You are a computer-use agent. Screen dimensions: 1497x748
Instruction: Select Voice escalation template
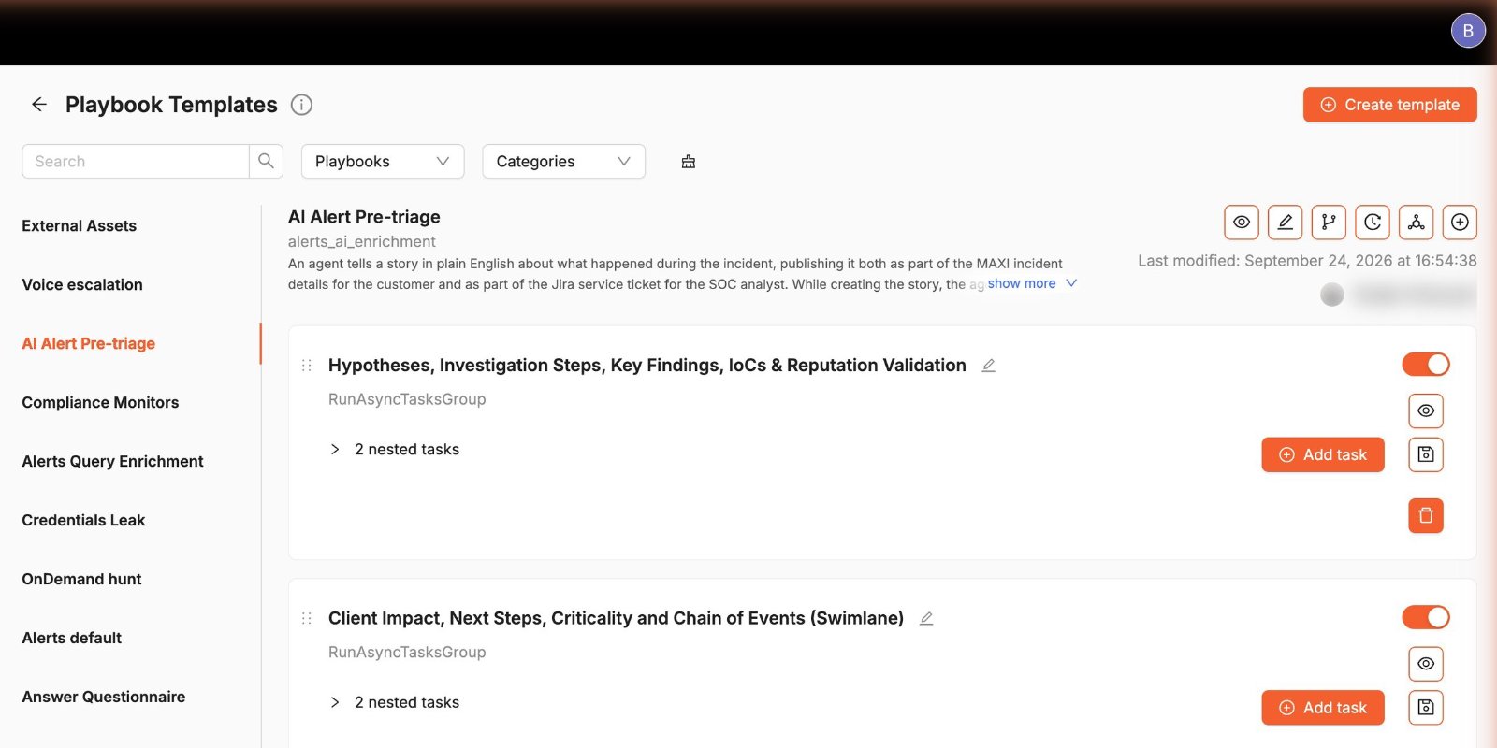pos(82,284)
